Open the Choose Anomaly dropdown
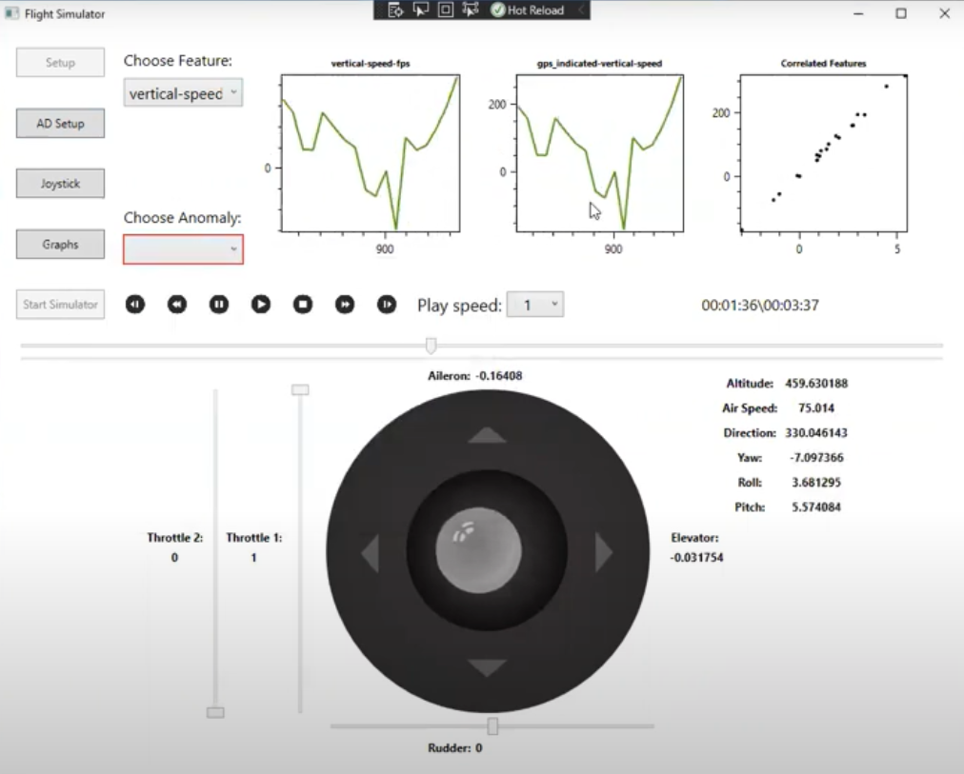Viewport: 964px width, 774px height. click(183, 249)
